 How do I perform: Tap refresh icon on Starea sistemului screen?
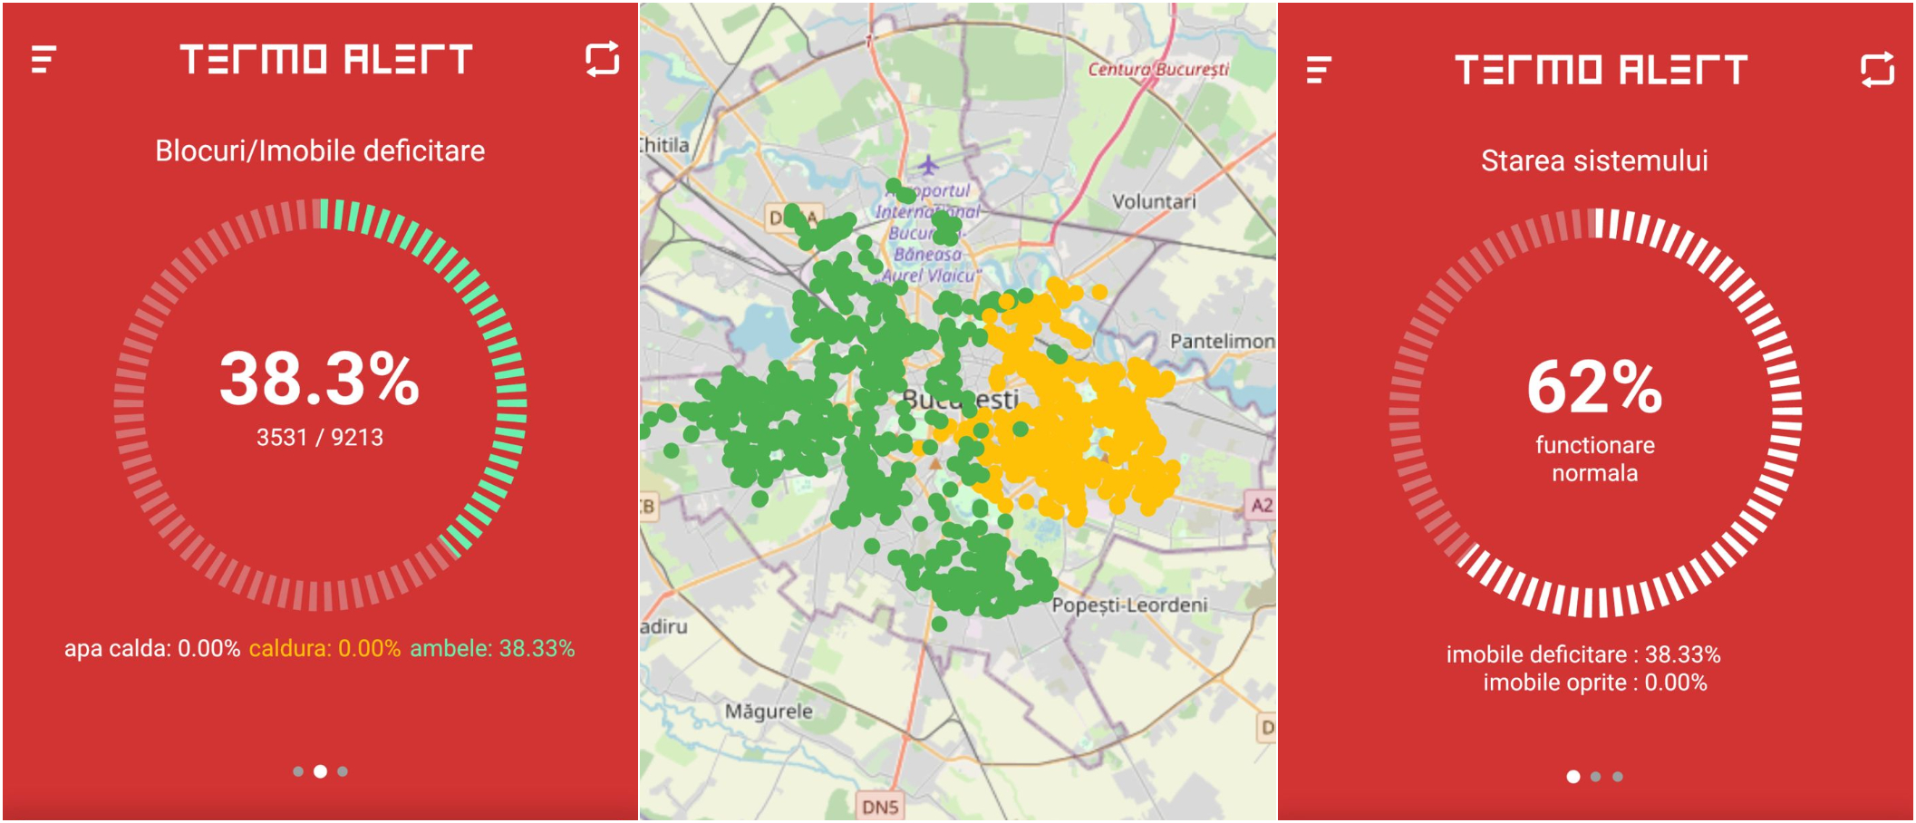(x=1877, y=70)
